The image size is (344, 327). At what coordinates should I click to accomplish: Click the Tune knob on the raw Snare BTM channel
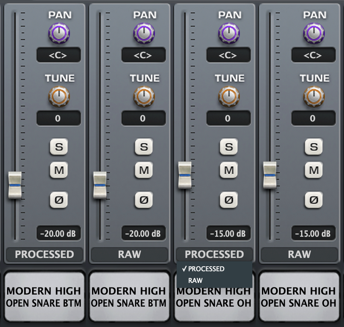point(144,97)
